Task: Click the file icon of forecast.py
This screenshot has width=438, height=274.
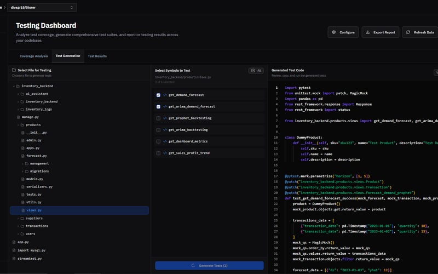Action: pos(23,156)
